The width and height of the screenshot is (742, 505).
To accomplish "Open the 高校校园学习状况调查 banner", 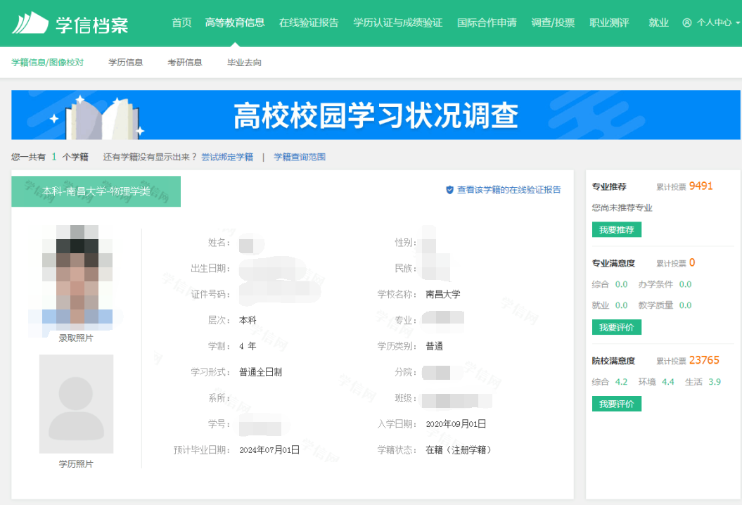I will tap(371, 115).
